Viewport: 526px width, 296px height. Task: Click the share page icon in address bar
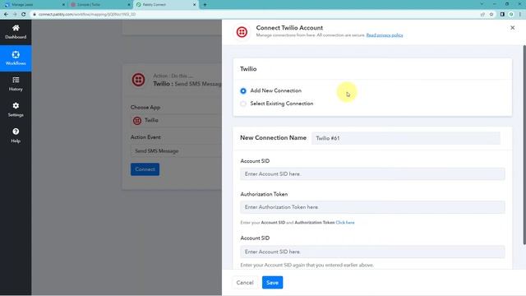click(x=482, y=15)
